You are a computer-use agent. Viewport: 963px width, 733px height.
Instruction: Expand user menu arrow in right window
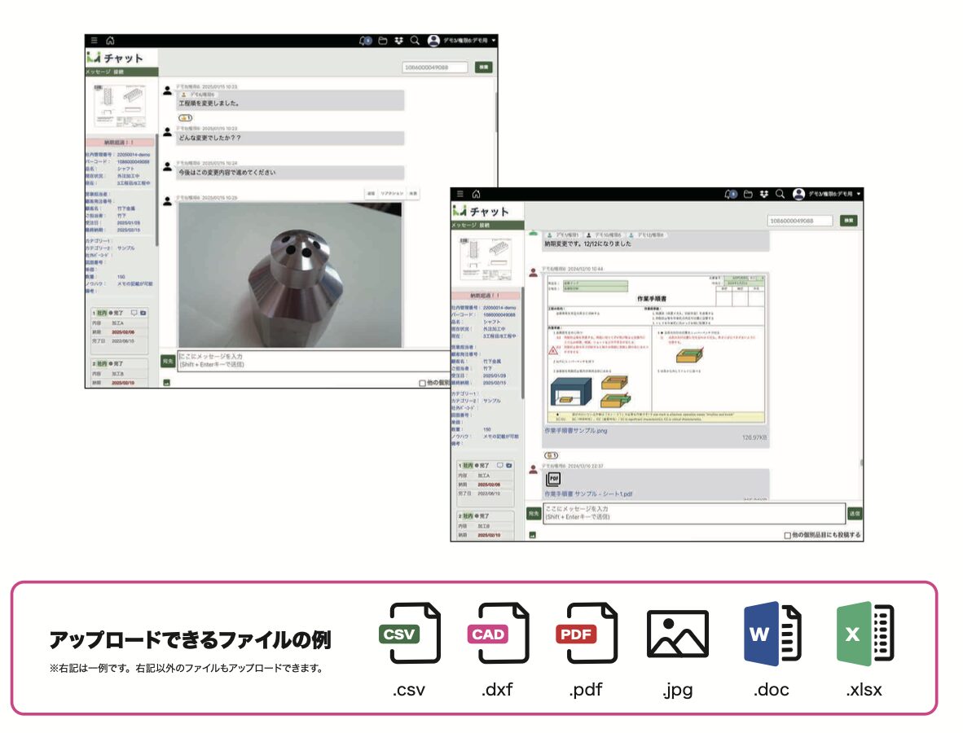(x=859, y=194)
